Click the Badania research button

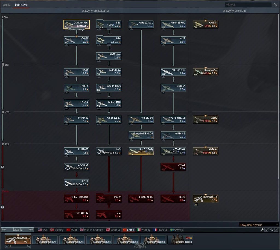(x=17, y=230)
